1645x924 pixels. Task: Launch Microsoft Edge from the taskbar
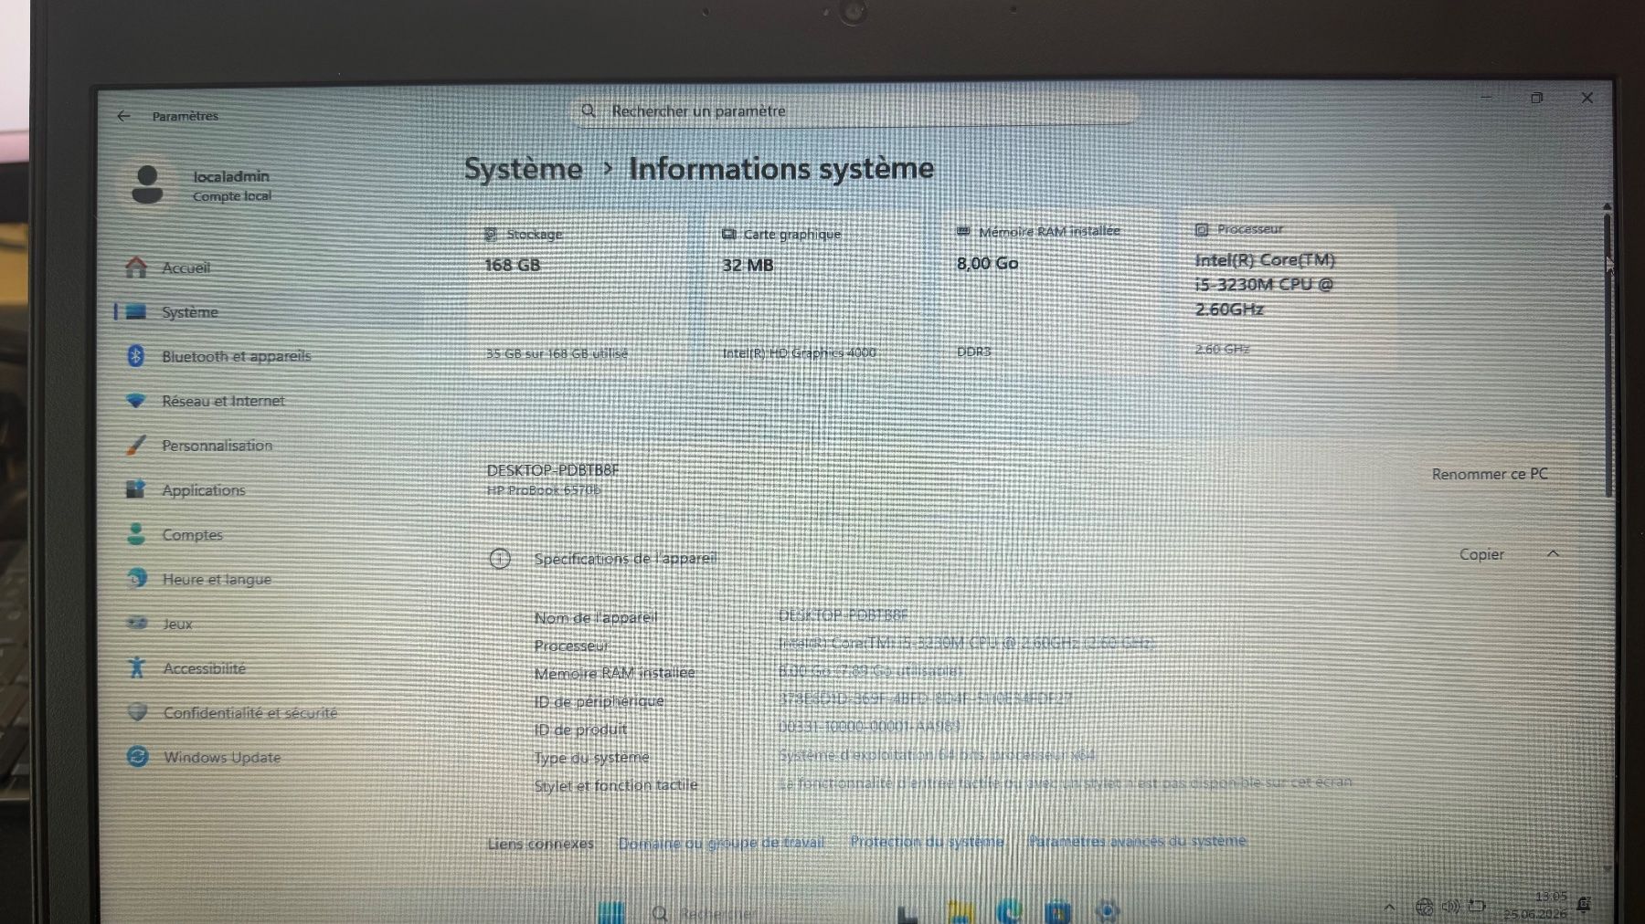[x=1010, y=911]
